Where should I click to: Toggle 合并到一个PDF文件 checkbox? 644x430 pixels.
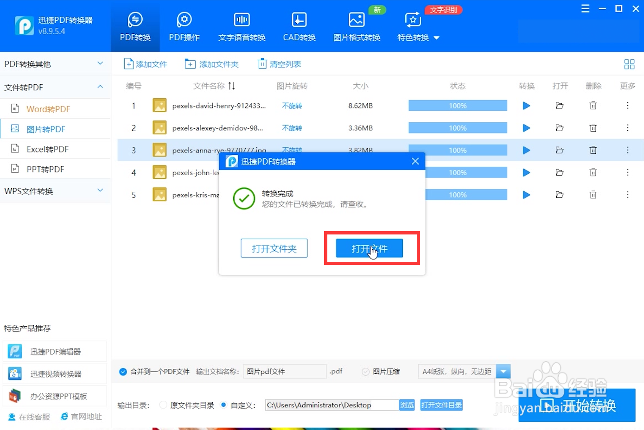pos(123,372)
